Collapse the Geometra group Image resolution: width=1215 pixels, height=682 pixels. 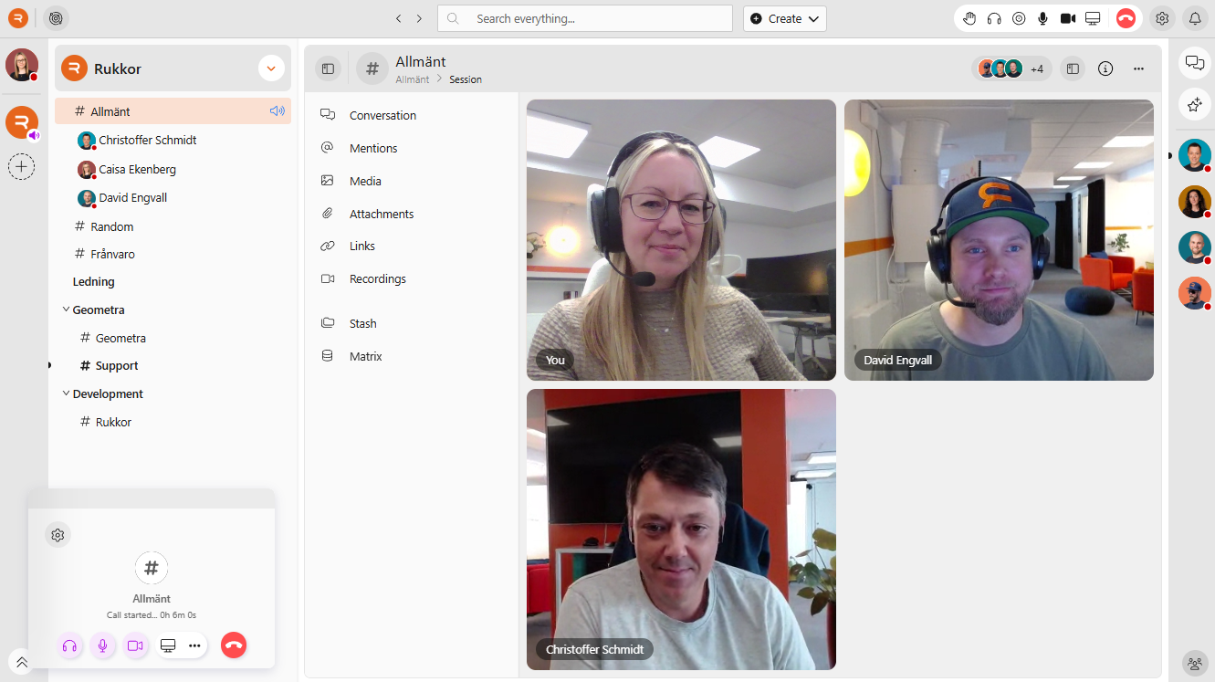(66, 310)
